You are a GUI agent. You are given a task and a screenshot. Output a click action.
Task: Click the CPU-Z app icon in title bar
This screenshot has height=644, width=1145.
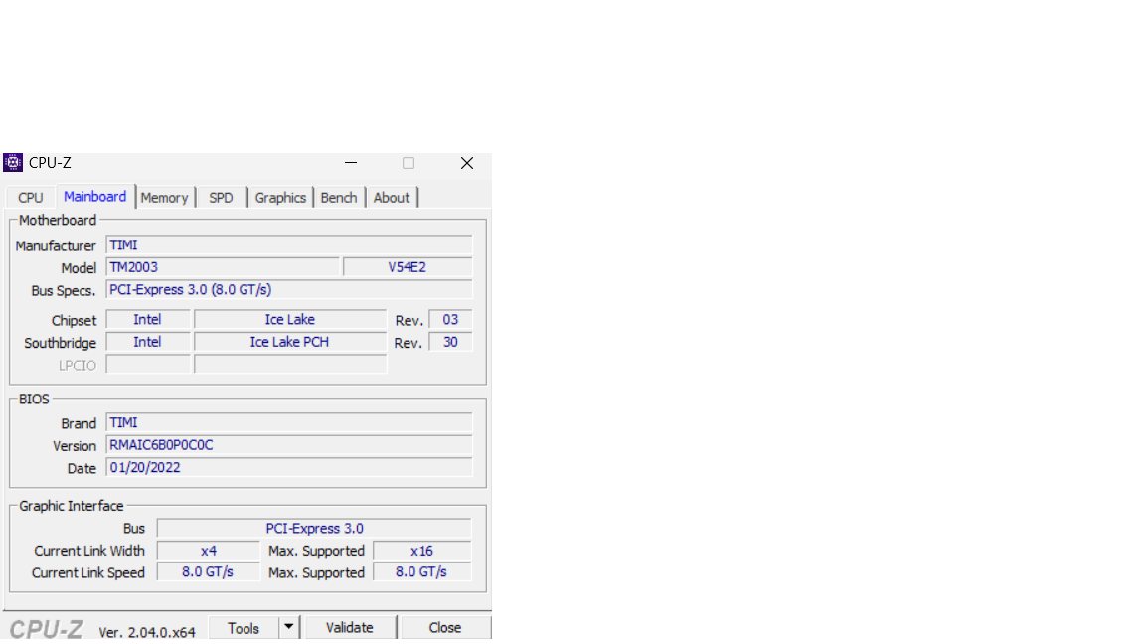13,162
